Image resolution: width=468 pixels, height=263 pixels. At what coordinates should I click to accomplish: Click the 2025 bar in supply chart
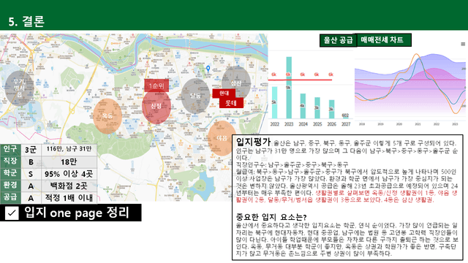tap(317, 108)
